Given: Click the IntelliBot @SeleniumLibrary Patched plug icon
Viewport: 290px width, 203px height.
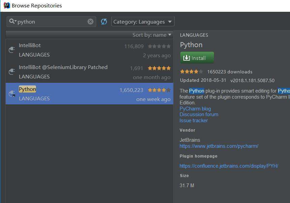Looking at the screenshot, I should (x=12, y=72).
